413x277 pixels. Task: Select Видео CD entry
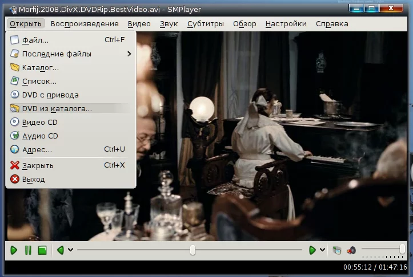[71, 122]
